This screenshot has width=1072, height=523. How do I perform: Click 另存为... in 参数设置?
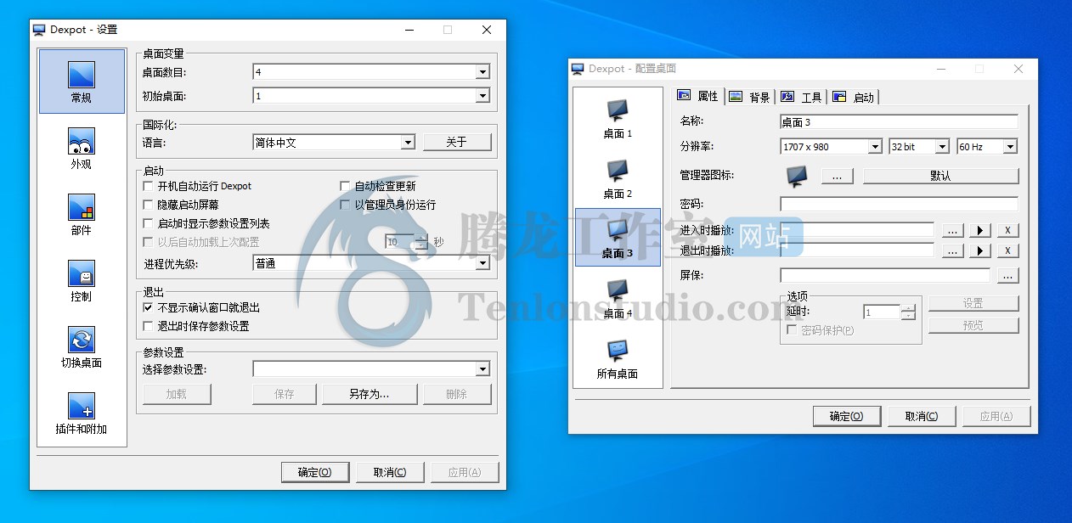pos(370,394)
